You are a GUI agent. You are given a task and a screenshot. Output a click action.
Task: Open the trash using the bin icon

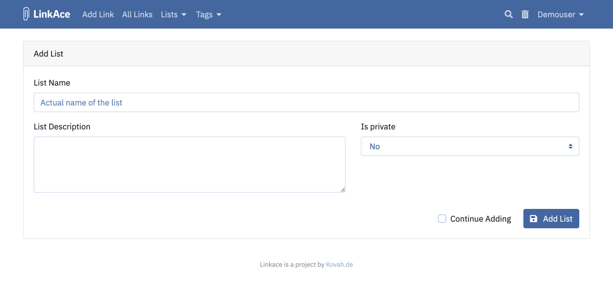point(525,14)
